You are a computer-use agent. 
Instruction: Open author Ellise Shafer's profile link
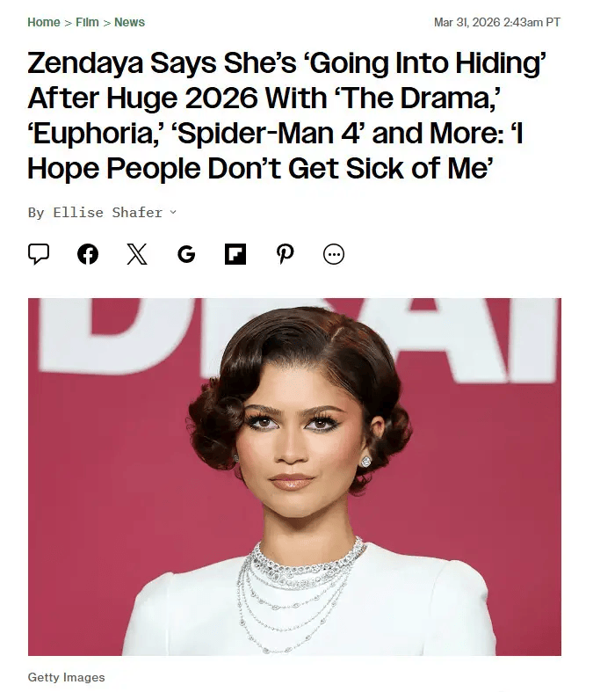107,213
